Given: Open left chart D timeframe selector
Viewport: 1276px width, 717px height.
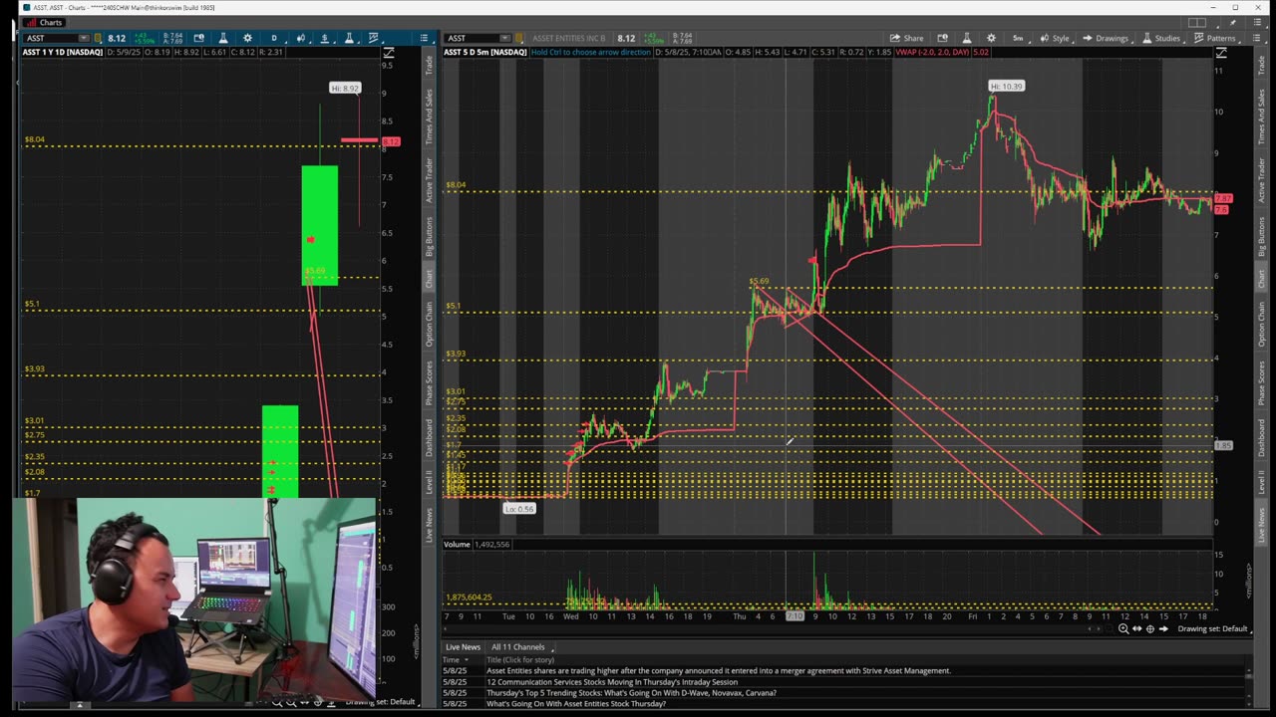Looking at the screenshot, I should pos(274,38).
